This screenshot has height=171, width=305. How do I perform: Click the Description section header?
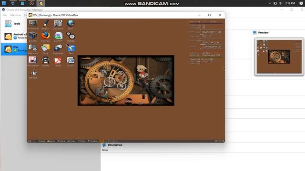tap(115, 145)
